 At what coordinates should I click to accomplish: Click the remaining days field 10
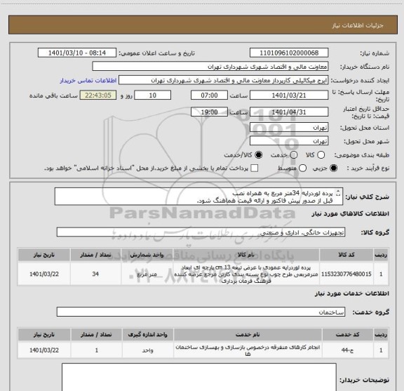(x=152, y=95)
